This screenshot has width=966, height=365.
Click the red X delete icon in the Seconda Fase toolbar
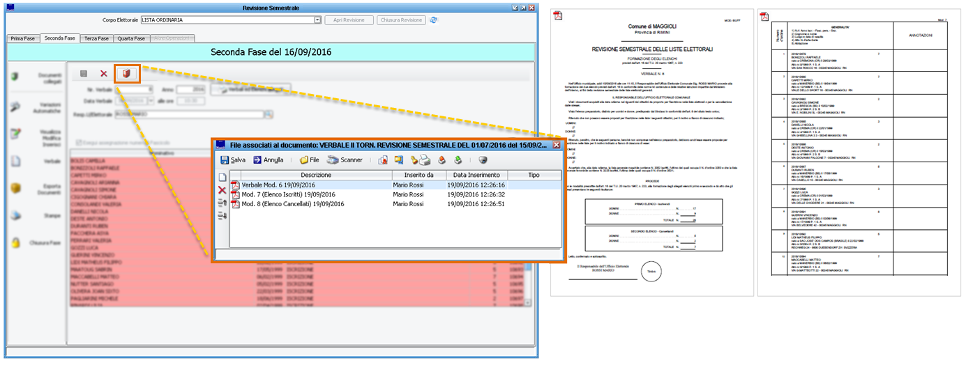click(x=104, y=73)
